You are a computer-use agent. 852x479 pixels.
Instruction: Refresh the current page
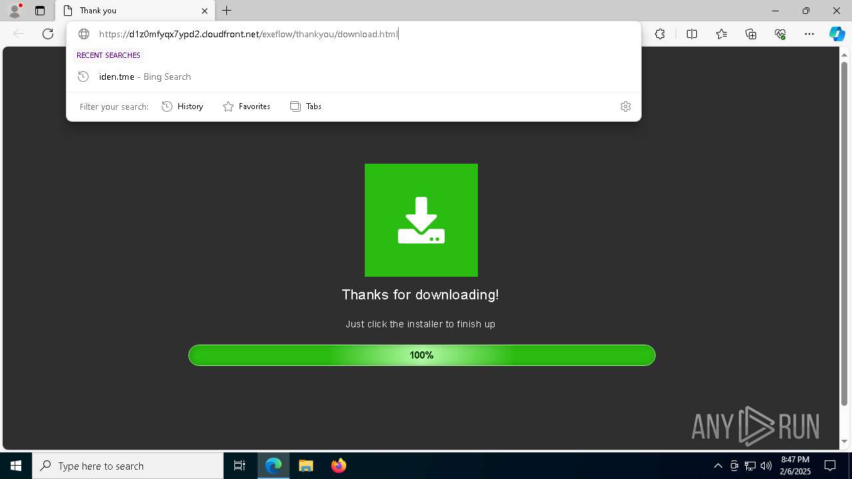[x=48, y=34]
